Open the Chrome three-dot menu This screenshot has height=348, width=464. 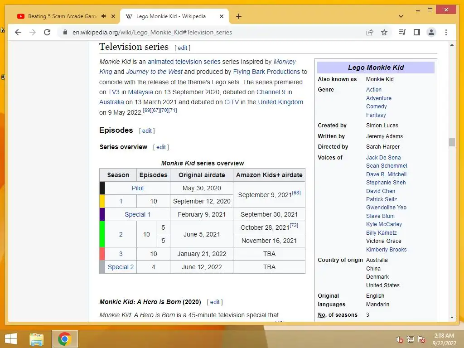(x=446, y=32)
